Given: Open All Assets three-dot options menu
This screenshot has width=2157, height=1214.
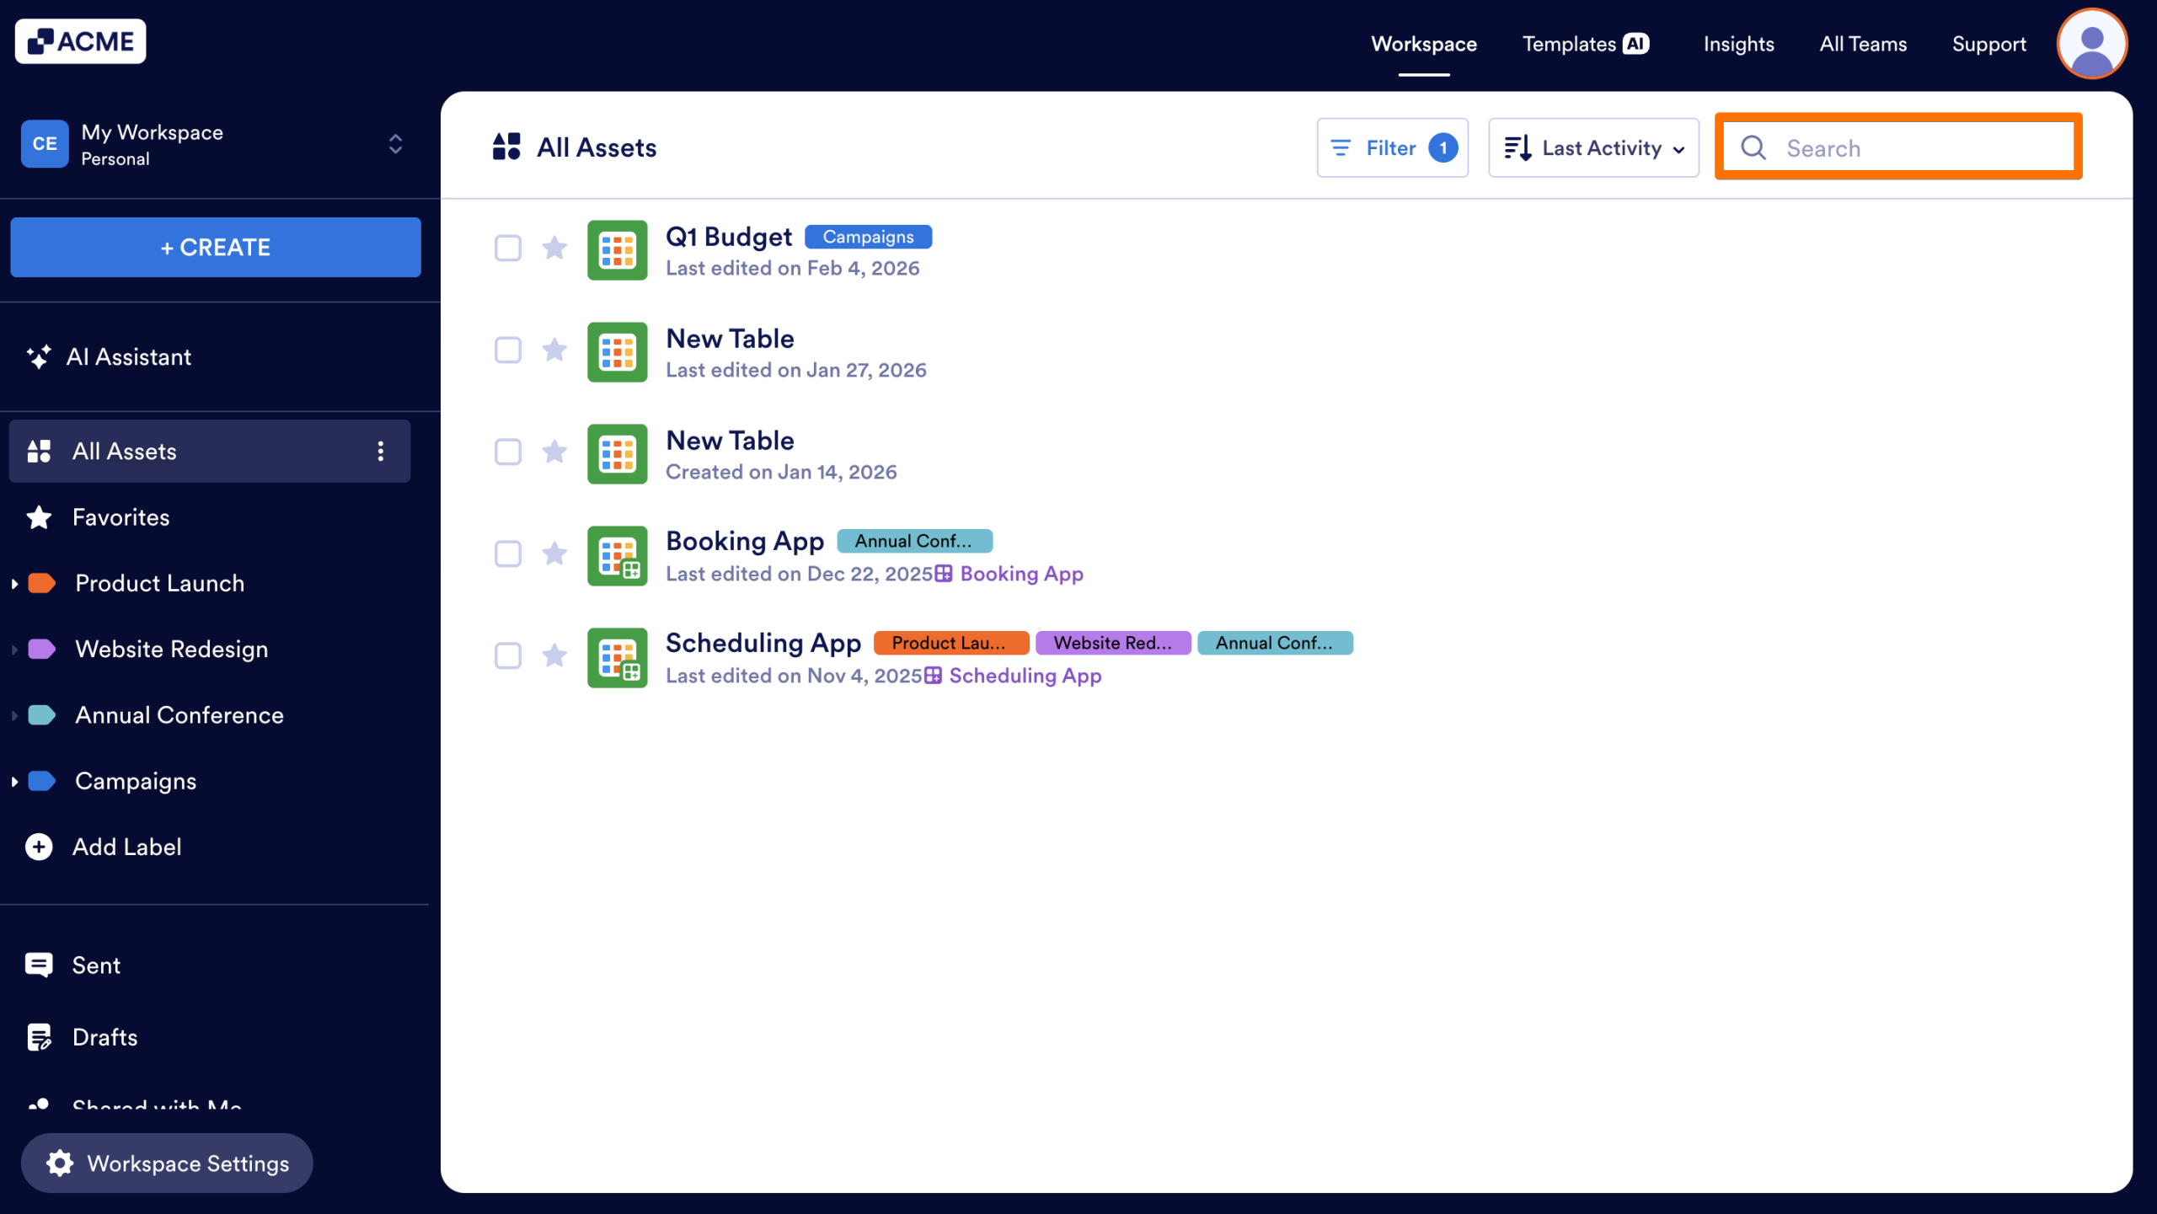Looking at the screenshot, I should coord(381,451).
